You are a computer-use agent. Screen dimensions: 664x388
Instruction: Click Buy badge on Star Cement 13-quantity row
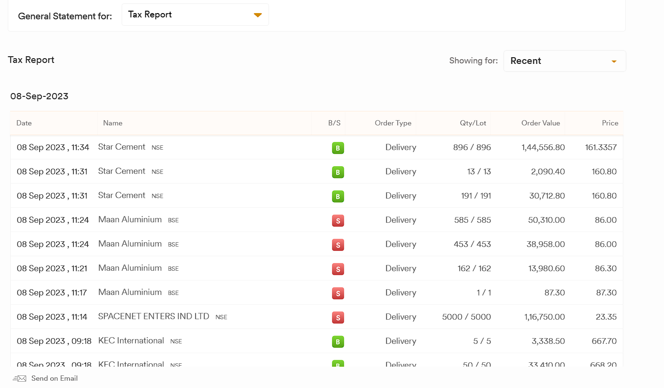coord(338,172)
